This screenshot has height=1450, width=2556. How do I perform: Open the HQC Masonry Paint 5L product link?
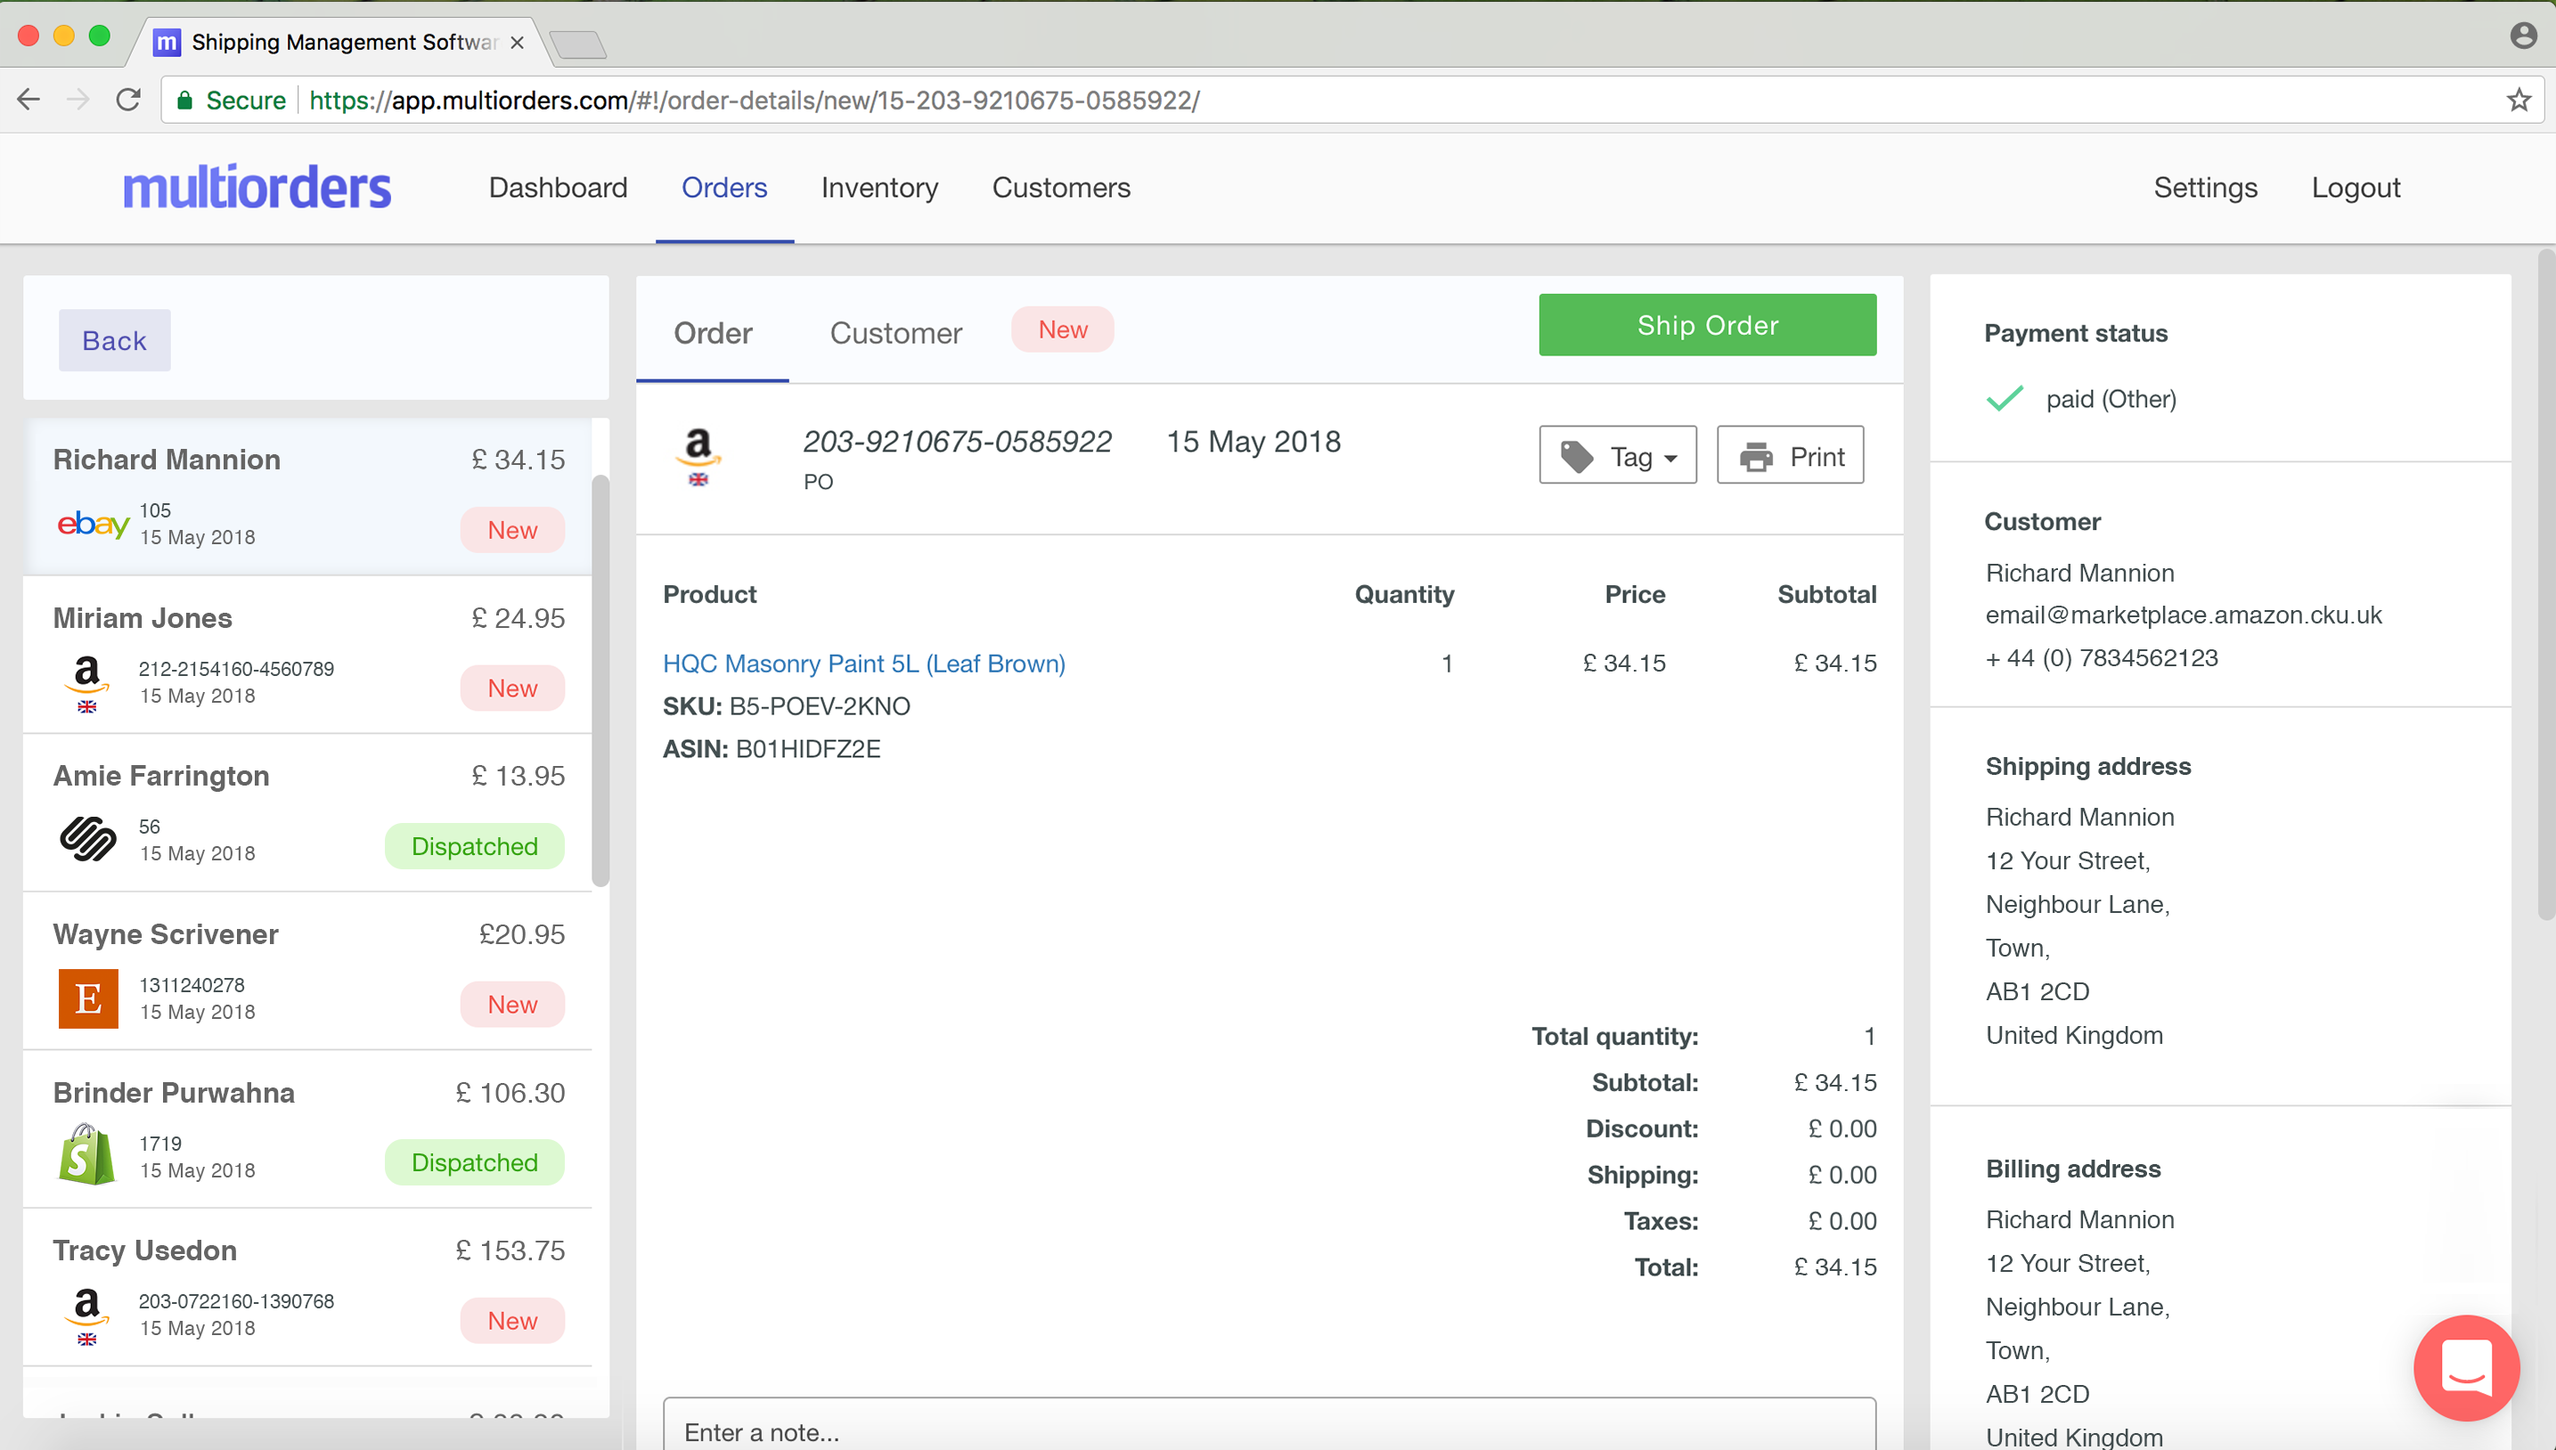click(863, 664)
